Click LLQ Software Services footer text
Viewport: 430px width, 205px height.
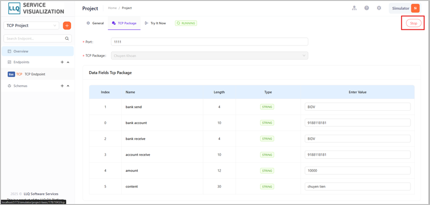pos(41,194)
